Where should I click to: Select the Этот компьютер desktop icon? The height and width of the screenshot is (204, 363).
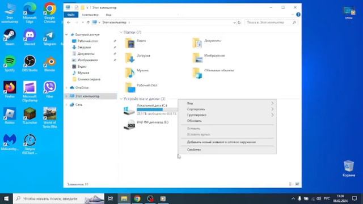tap(10, 12)
